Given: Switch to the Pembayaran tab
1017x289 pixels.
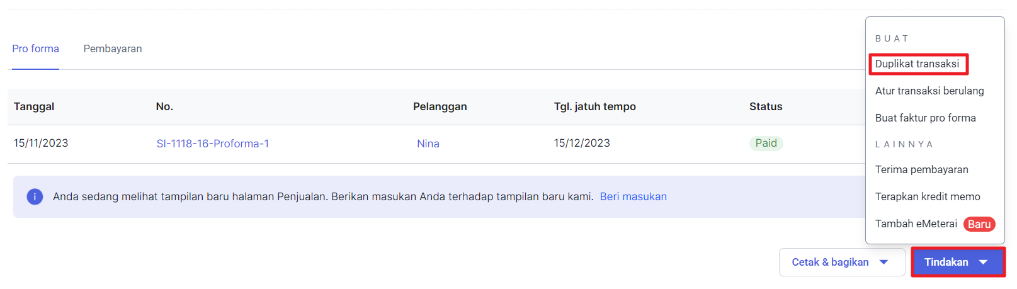Looking at the screenshot, I should [113, 48].
